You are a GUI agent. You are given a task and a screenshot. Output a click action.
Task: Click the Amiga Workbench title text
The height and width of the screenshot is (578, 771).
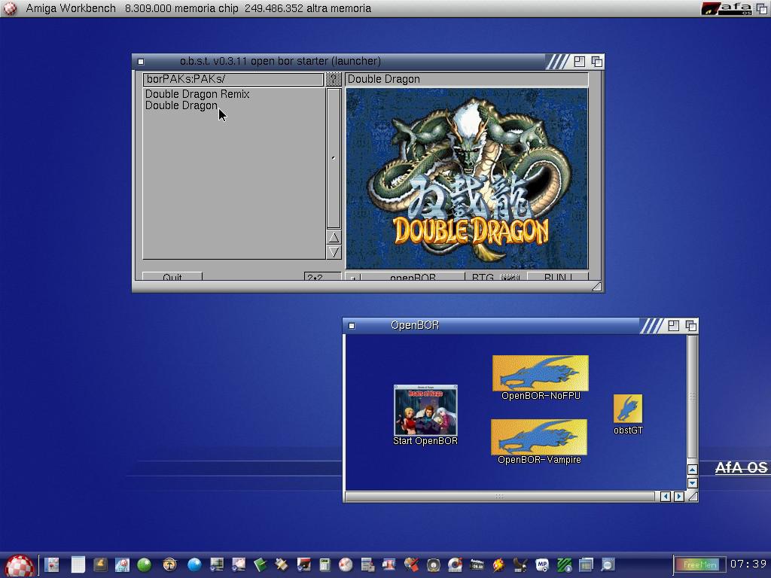[x=71, y=8]
